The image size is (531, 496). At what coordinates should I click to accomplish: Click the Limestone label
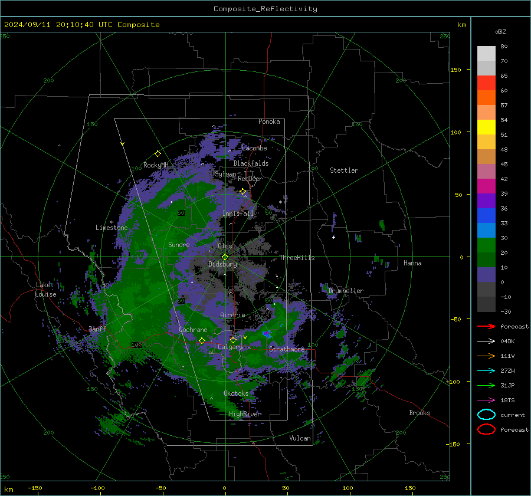click(112, 228)
